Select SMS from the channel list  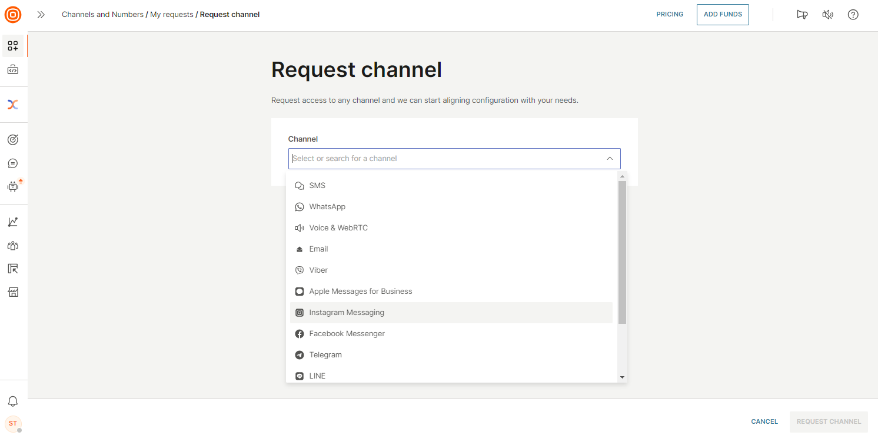tap(451, 186)
